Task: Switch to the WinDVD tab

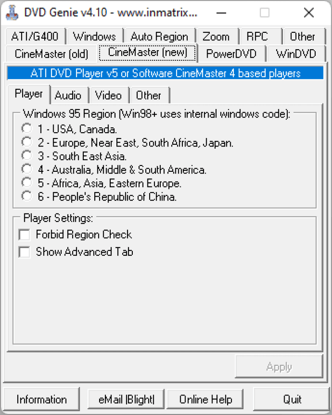Action: (x=296, y=54)
